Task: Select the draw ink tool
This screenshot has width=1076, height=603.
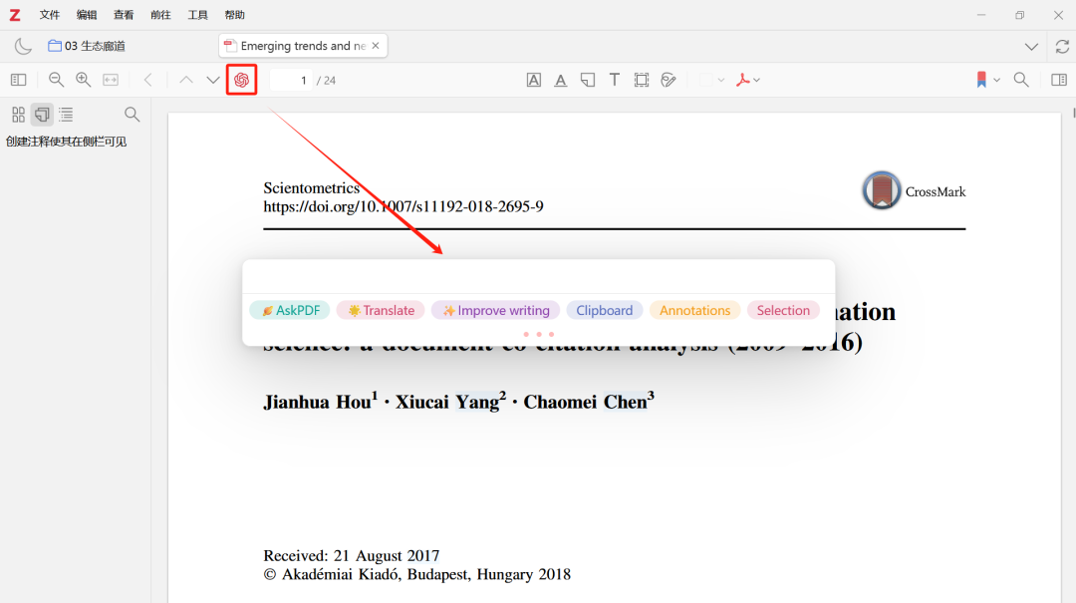Action: point(669,80)
